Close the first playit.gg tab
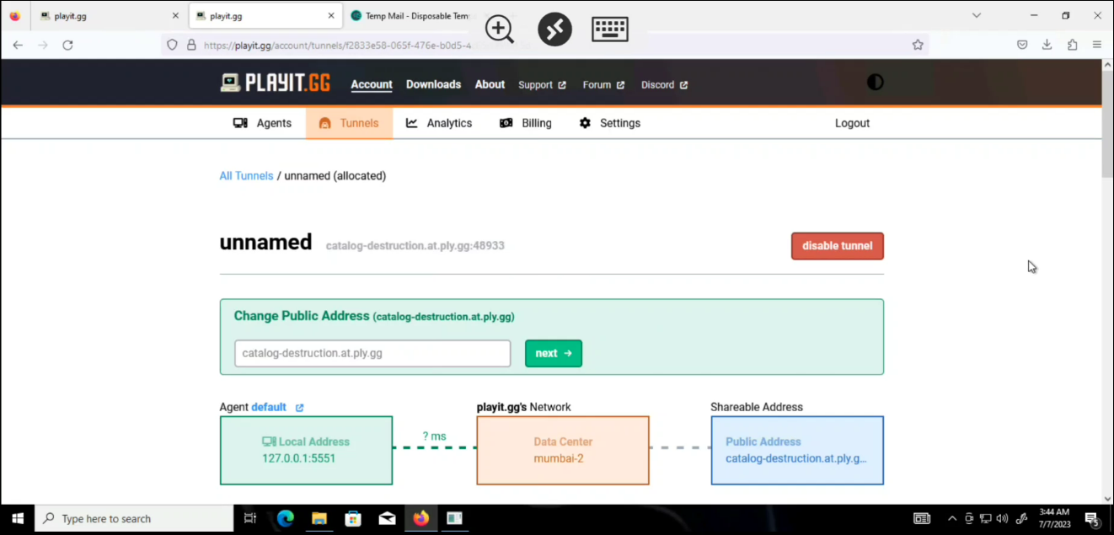Viewport: 1114px width, 535px height. click(175, 16)
